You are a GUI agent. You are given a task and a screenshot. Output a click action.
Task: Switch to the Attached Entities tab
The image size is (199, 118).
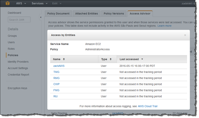pyautogui.click(x=87, y=14)
